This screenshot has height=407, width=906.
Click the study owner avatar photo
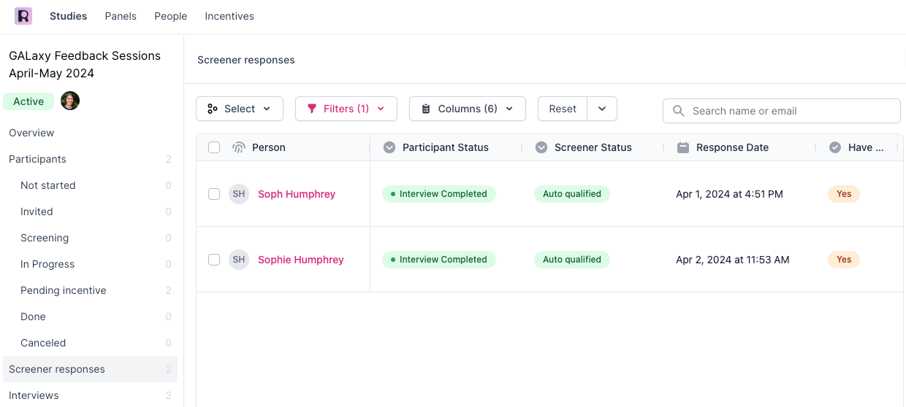click(x=70, y=101)
